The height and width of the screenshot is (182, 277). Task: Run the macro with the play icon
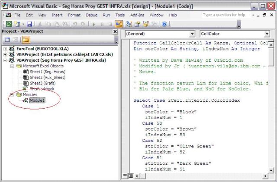pyautogui.click(x=93, y=24)
